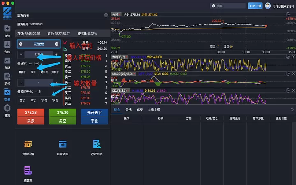296x185 pixels.
Task: Click the 涨停 limit-up chart icon
Action: point(65,42)
